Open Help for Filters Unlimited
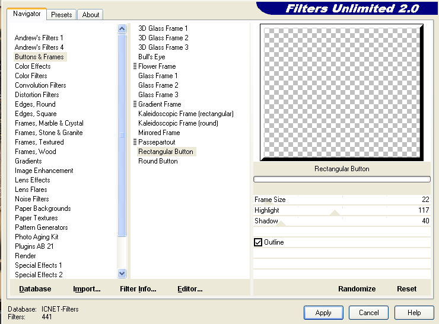The width and height of the screenshot is (439, 324). click(x=414, y=313)
